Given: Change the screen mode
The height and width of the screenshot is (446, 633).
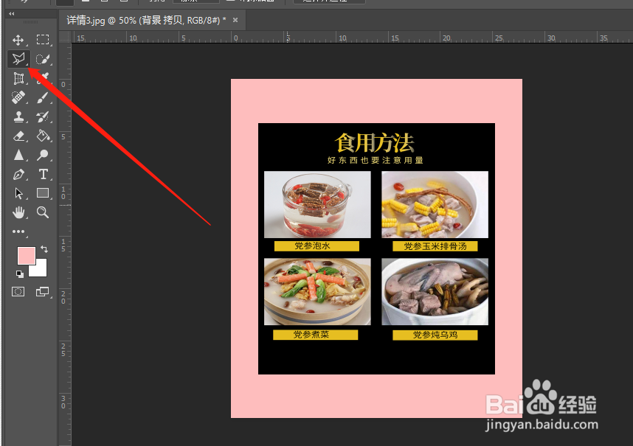Looking at the screenshot, I should click(x=42, y=291).
